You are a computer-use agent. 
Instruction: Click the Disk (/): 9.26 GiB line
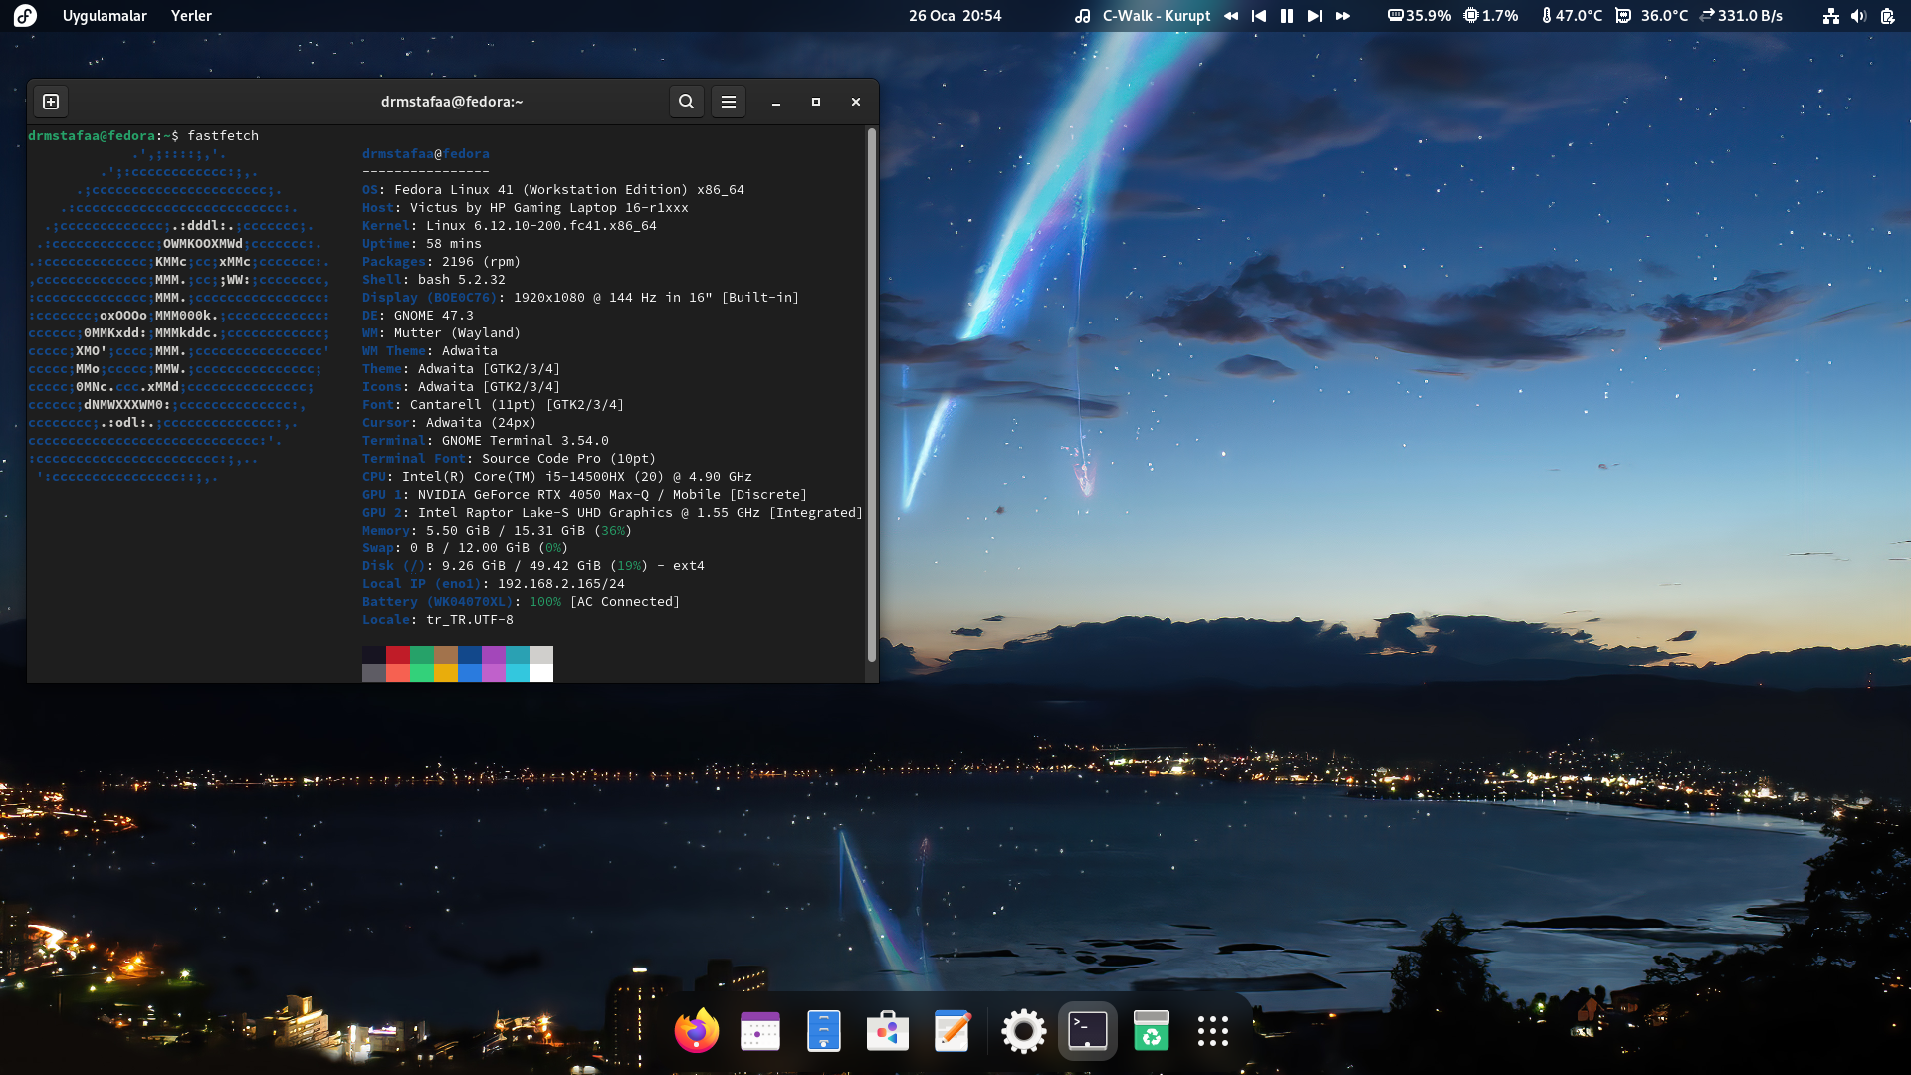(533, 566)
